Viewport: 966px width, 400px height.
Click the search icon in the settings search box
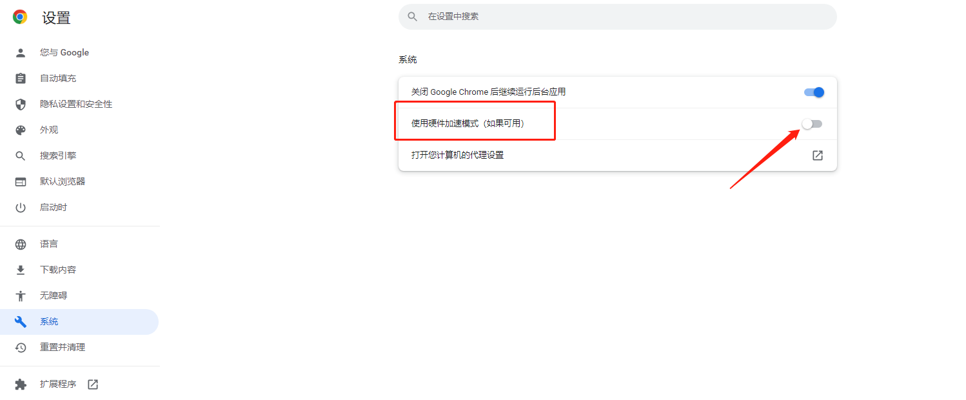tap(413, 16)
